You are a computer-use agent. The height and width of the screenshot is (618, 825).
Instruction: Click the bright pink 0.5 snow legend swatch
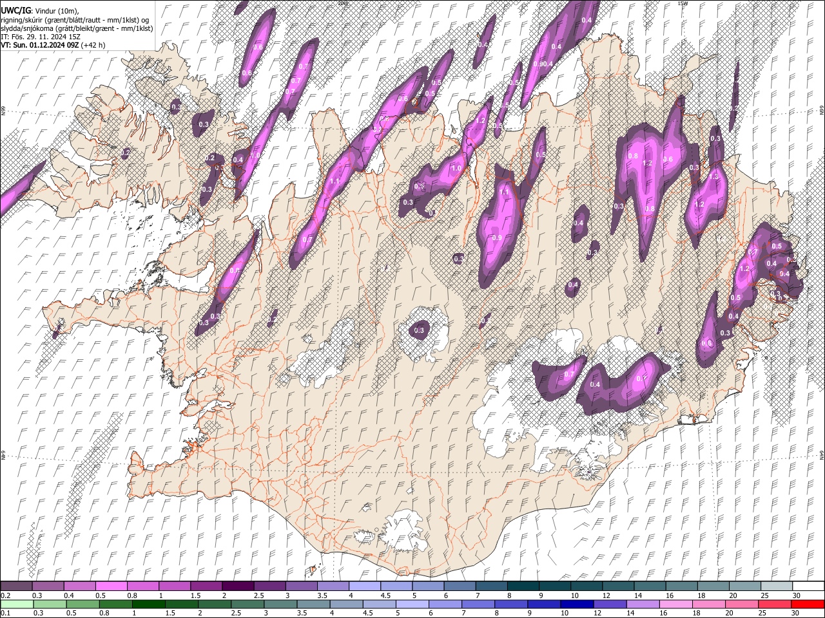click(111, 586)
